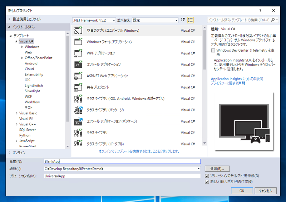
Task: Open search options dropdown arrow
Action: pos(277,20)
